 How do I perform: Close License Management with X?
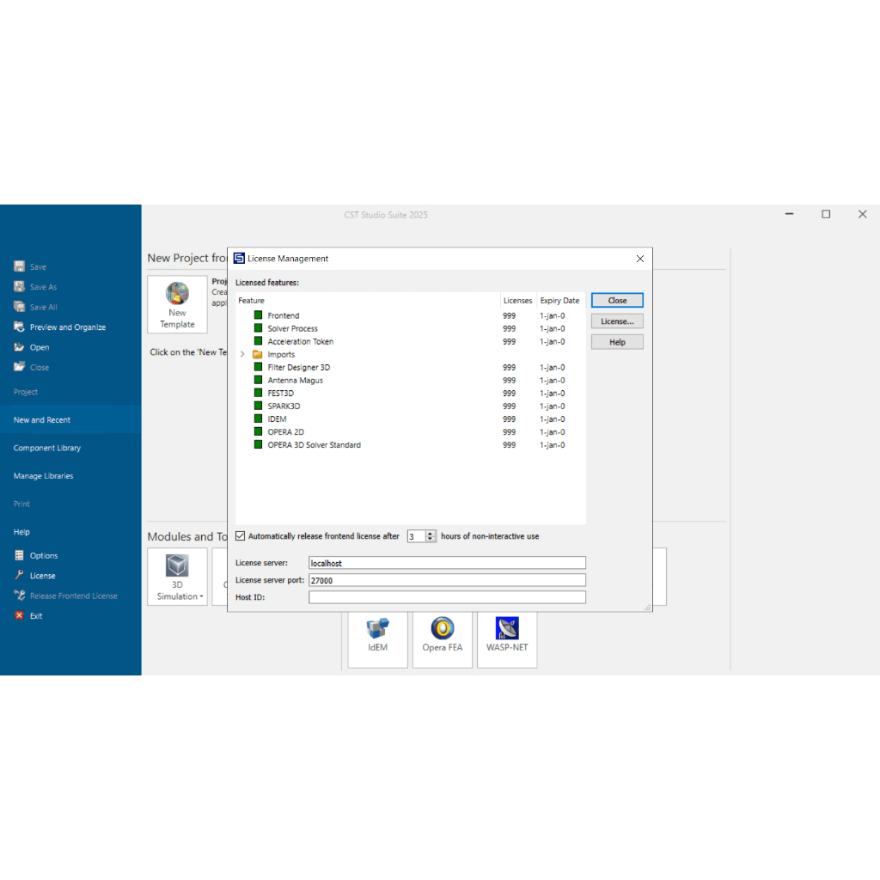(x=640, y=259)
